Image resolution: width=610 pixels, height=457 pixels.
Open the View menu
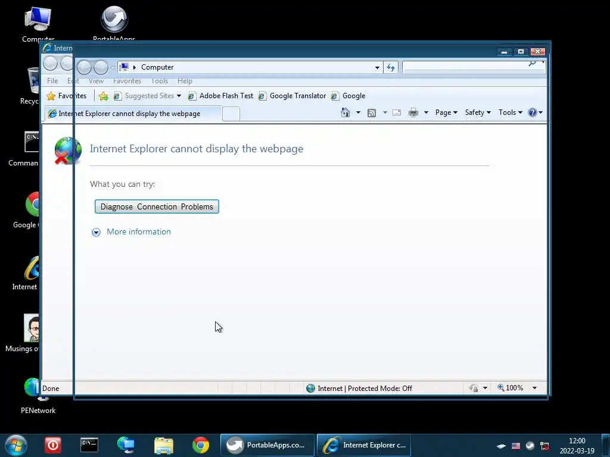coord(96,81)
